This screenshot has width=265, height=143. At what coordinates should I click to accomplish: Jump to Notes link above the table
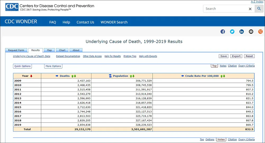(x=223, y=66)
